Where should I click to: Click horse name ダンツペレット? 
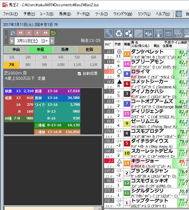click(147, 51)
